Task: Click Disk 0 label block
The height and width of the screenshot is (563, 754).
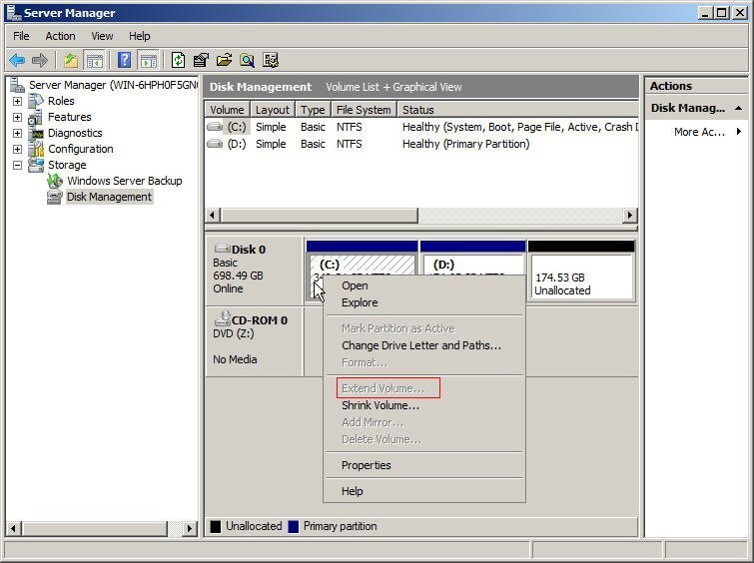Action: (x=255, y=271)
